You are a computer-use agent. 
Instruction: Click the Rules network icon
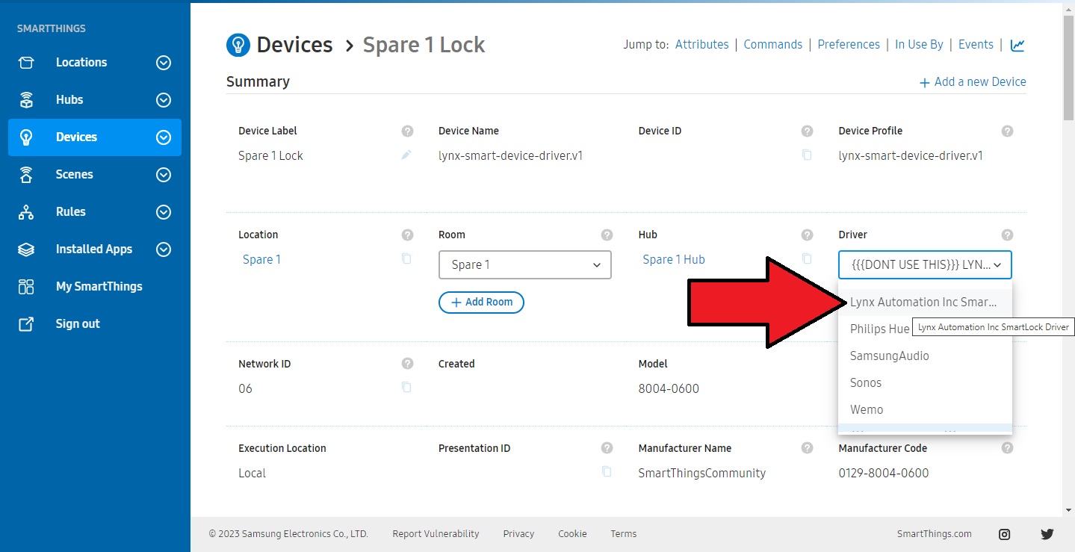[26, 212]
